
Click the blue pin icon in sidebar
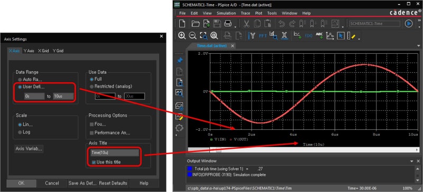(x=179, y=60)
